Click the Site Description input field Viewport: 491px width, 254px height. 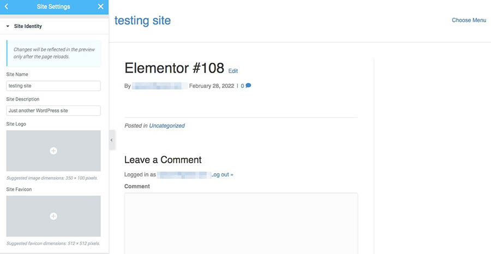pos(53,110)
